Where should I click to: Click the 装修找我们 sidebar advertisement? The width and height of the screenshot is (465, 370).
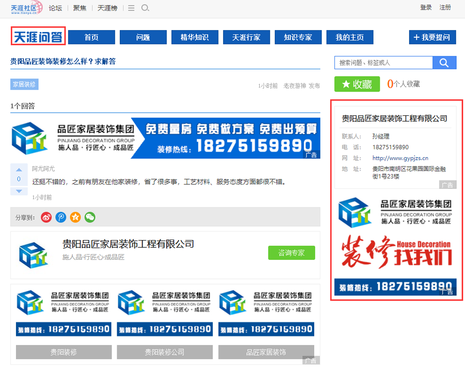395,245
